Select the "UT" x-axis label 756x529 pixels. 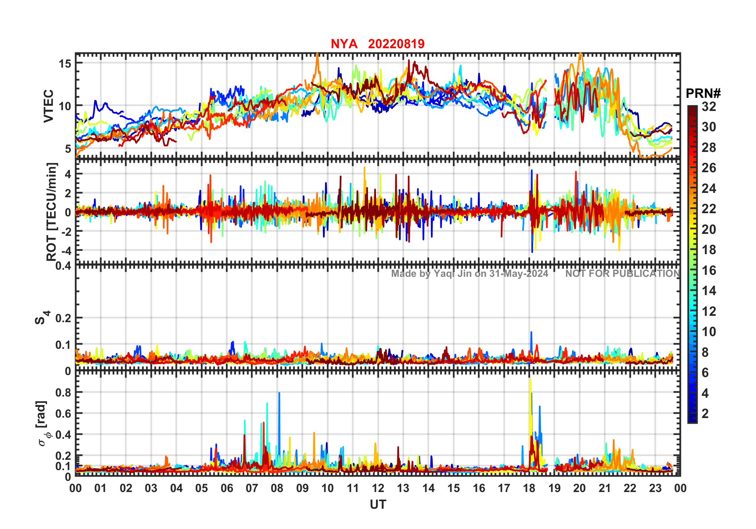click(x=378, y=505)
